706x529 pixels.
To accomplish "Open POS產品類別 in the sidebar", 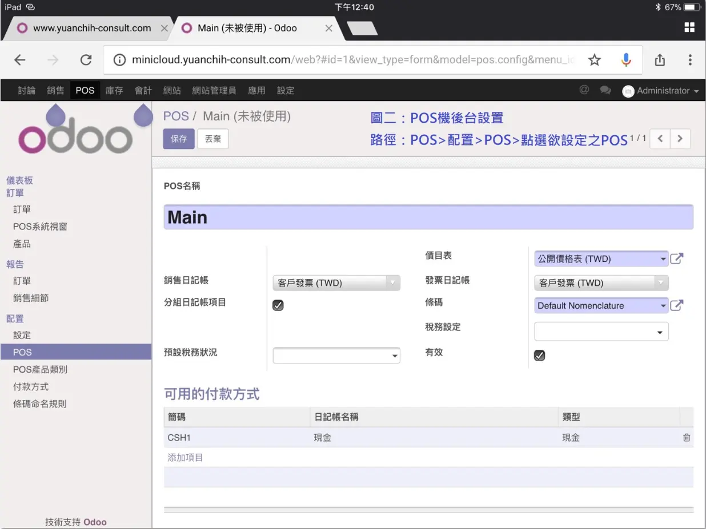I will tap(40, 369).
